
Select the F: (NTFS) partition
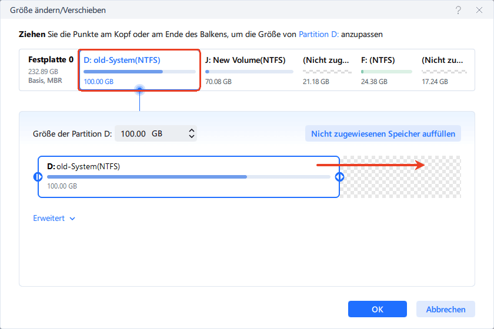point(385,70)
